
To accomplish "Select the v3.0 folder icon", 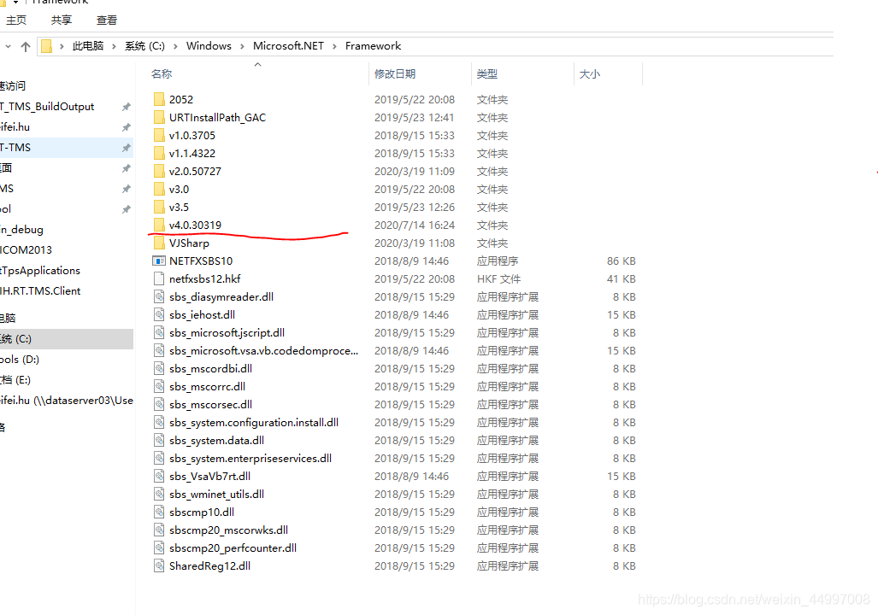I will point(159,189).
